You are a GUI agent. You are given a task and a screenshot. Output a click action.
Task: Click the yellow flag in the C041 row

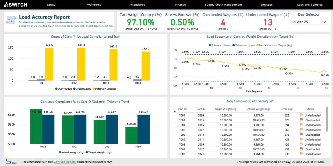tap(301, 154)
